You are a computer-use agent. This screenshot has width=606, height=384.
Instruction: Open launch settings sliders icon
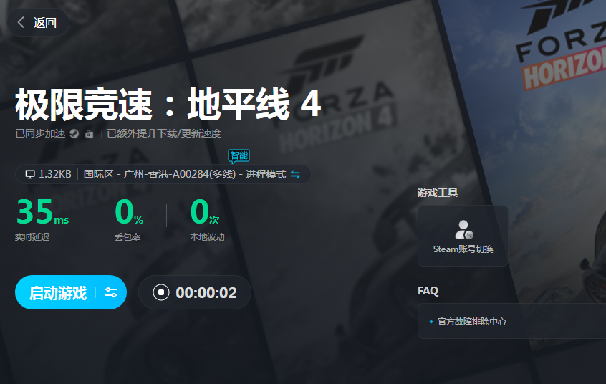pos(111,292)
